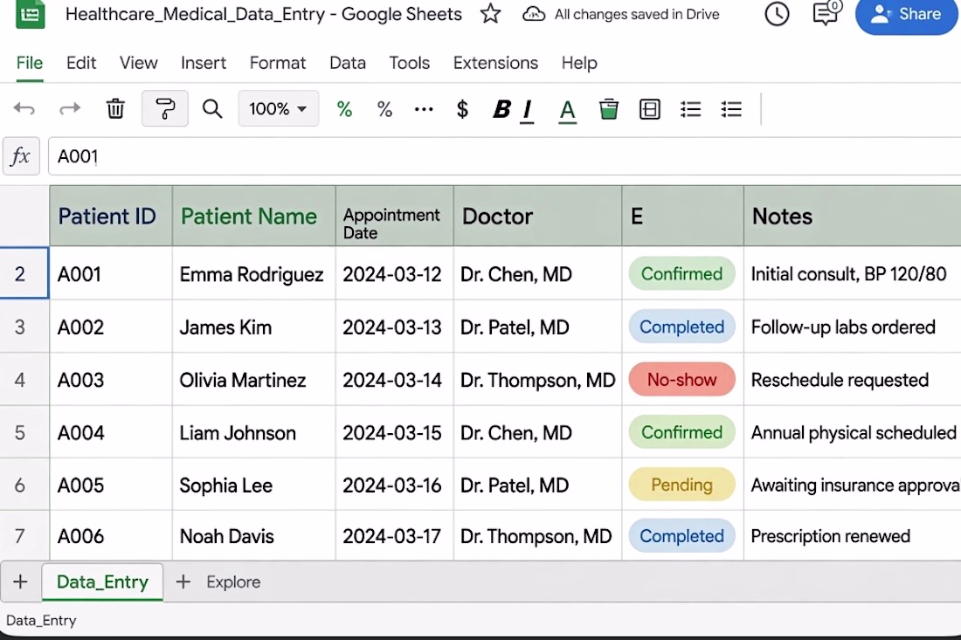This screenshot has width=961, height=640.
Task: Undo the last action
Action: point(24,109)
